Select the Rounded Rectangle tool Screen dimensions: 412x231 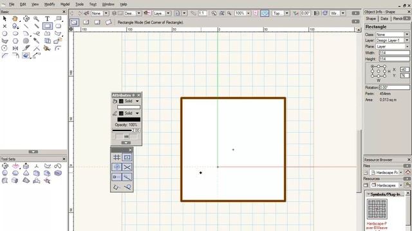click(x=58, y=26)
